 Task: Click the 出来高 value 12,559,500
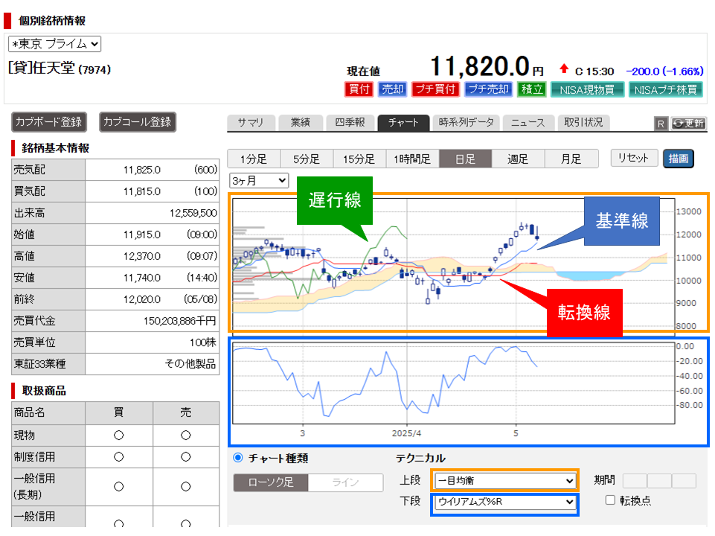193,213
